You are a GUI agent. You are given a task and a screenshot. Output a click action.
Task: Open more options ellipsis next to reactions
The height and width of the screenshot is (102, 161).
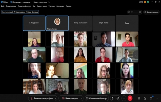(124, 98)
